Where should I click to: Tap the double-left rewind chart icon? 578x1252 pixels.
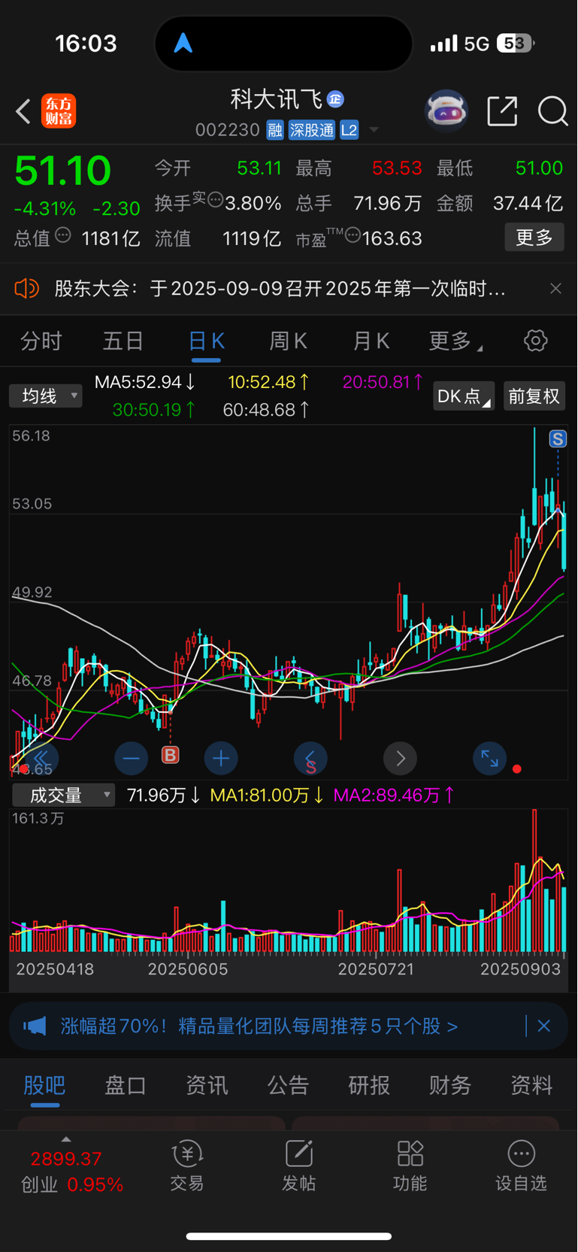(41, 758)
